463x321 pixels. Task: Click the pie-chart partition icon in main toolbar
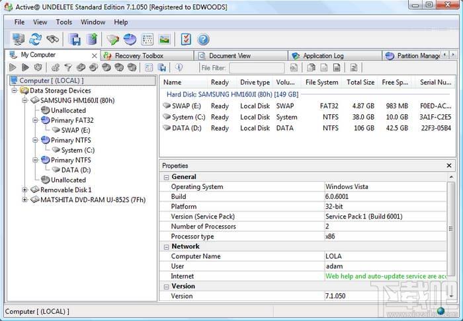(130, 39)
